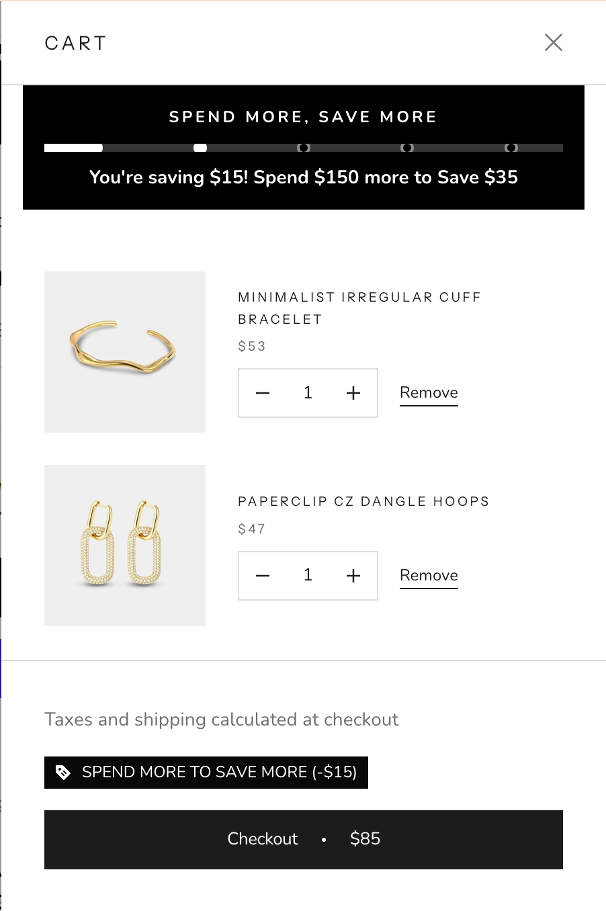
Task: Click the last savings progress marker
Action: [511, 148]
